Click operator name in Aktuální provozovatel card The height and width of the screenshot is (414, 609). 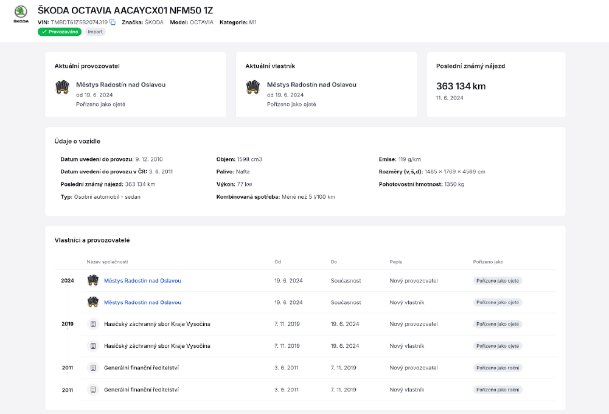[120, 85]
